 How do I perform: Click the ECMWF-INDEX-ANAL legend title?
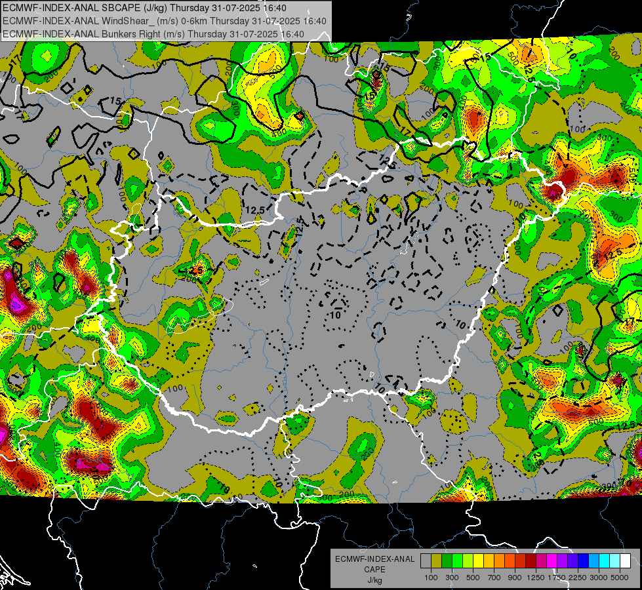coord(374,559)
